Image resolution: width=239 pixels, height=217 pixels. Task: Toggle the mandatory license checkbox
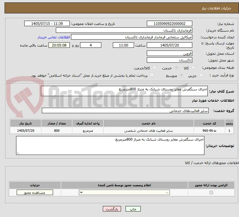pyautogui.click(x=211, y=192)
